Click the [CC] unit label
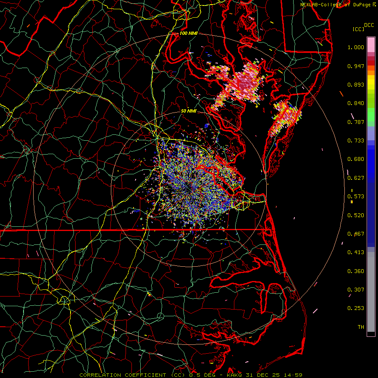This screenshot has width=378, height=378. pos(358,29)
